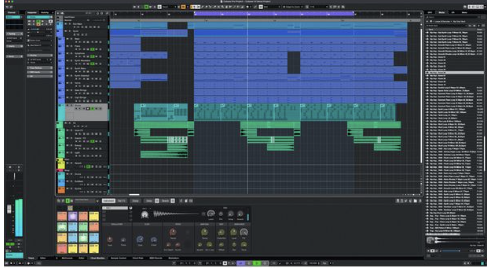Mute the Keys track
Screen dimensions: 487x268
click(x=68, y=39)
